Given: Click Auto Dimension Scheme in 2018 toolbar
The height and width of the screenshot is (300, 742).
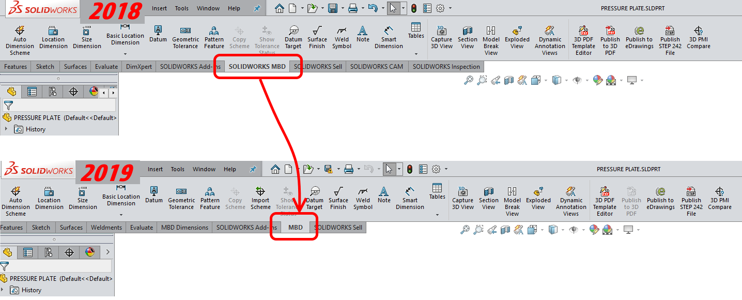Looking at the screenshot, I should [20, 40].
